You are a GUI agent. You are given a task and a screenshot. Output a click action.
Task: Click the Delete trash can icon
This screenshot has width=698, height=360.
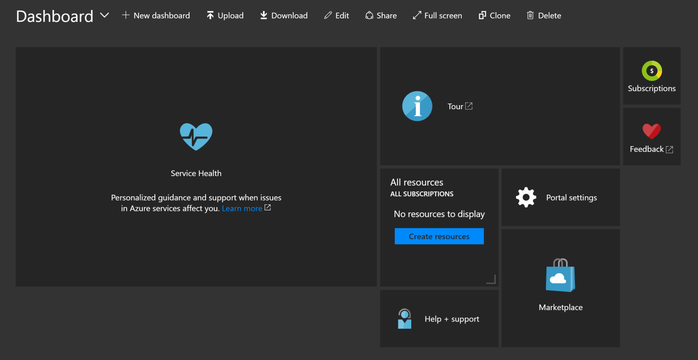(x=530, y=15)
